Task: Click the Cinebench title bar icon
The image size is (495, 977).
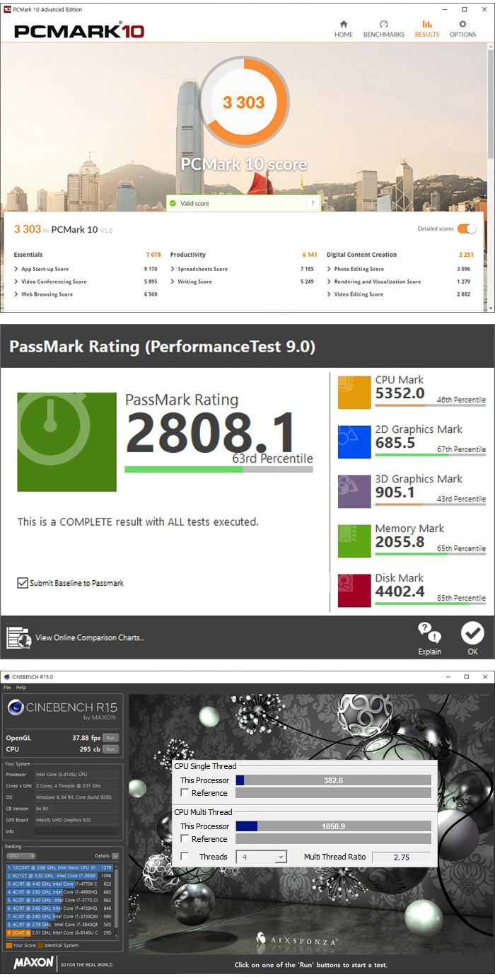Action: [6, 677]
